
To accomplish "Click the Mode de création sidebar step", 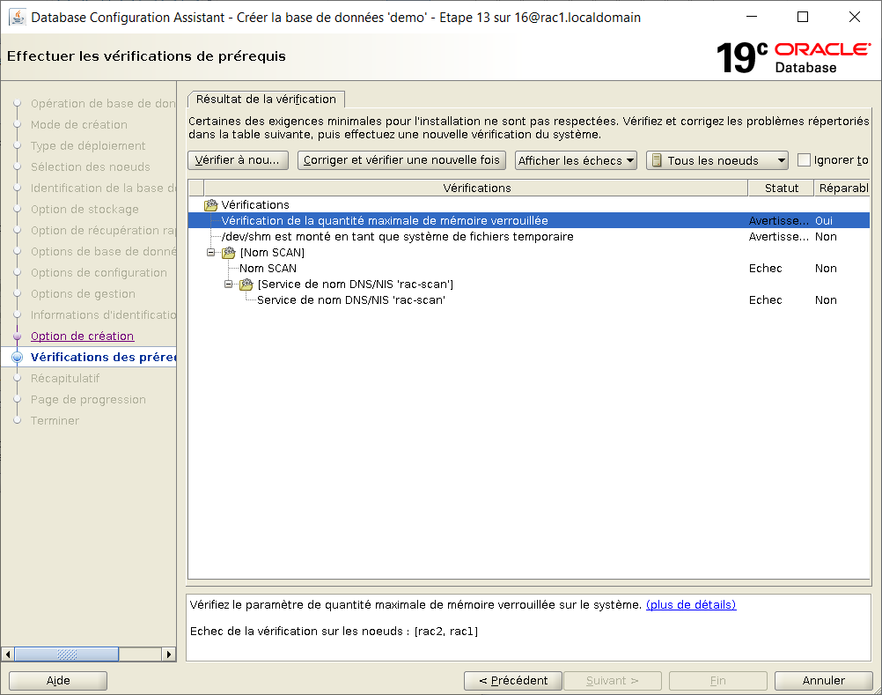I will 78,124.
